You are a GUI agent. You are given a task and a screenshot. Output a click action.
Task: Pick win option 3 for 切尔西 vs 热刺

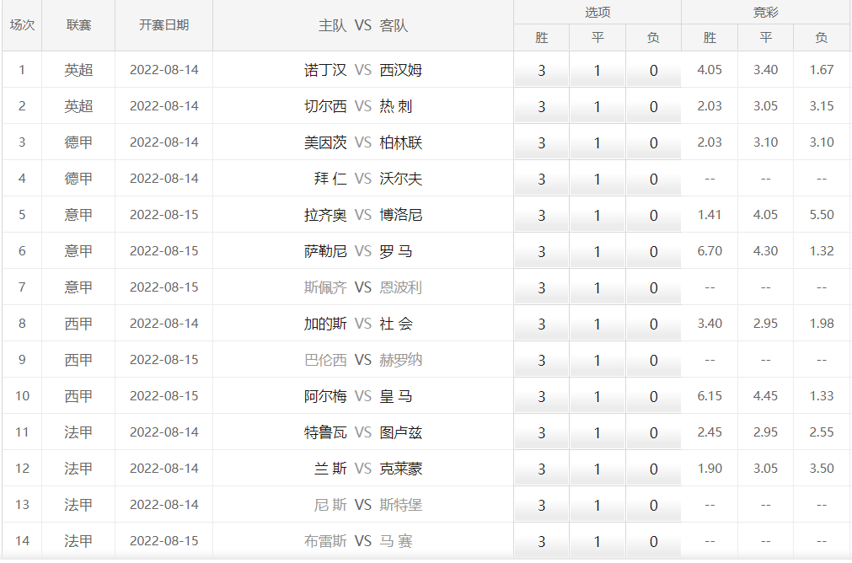[x=541, y=106]
